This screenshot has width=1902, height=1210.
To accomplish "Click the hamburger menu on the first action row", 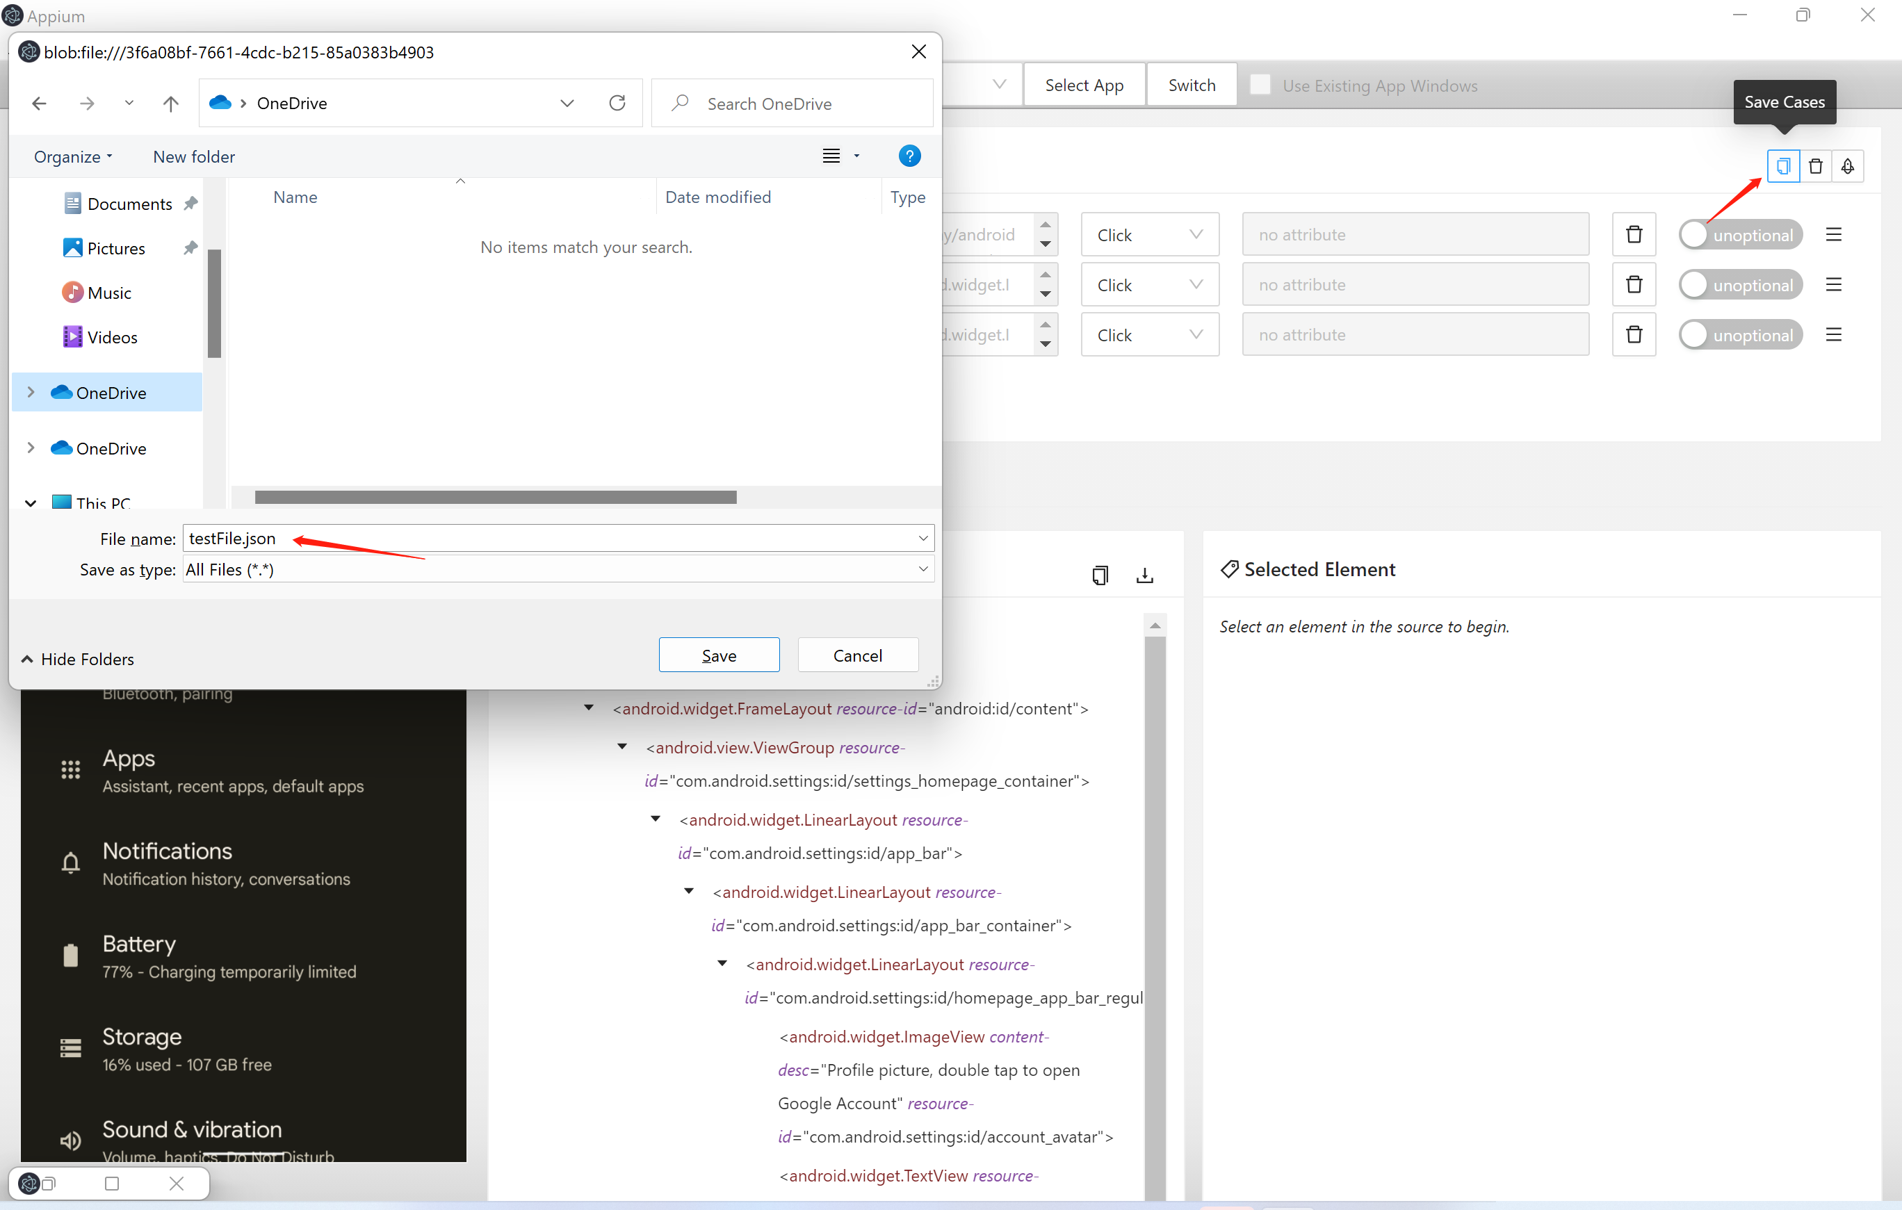I will [1834, 234].
